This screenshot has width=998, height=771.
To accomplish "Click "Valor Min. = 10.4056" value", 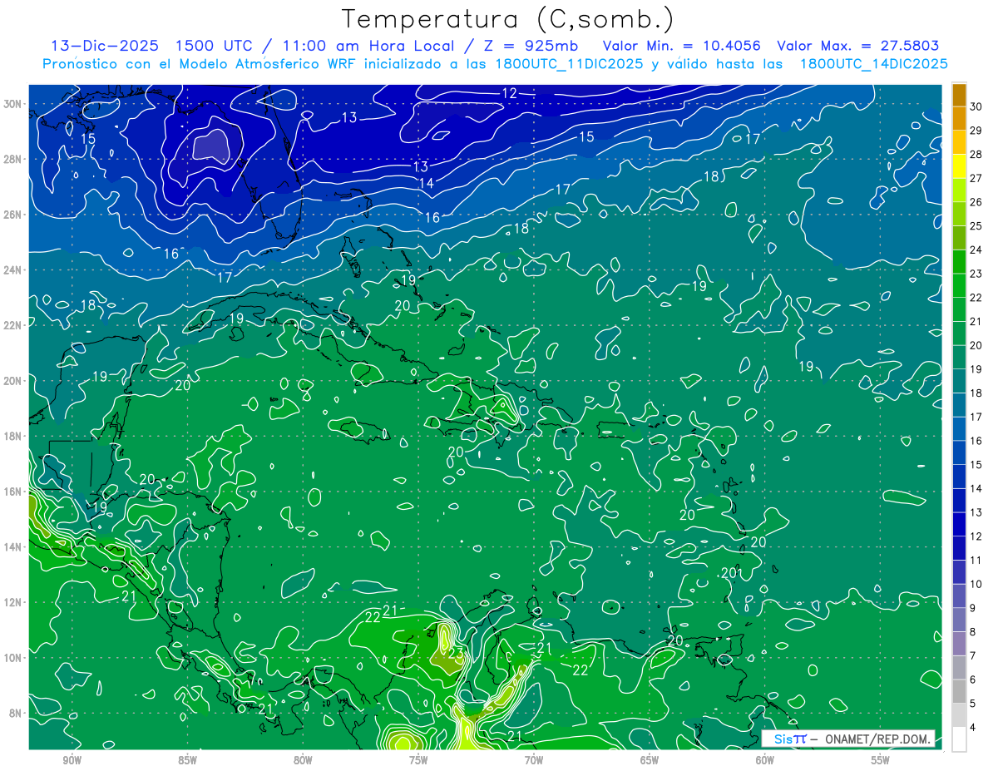I will tap(682, 46).
